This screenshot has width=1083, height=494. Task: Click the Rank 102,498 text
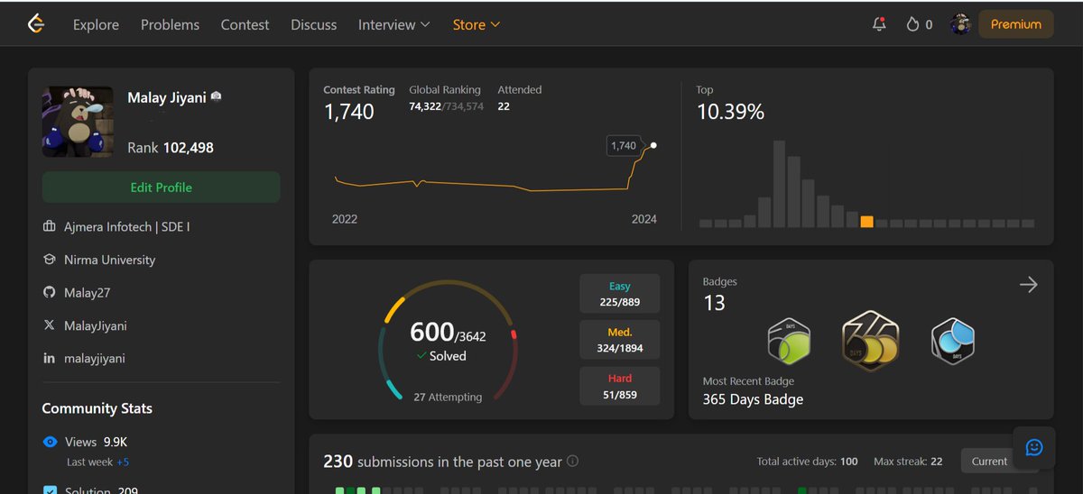coord(171,148)
